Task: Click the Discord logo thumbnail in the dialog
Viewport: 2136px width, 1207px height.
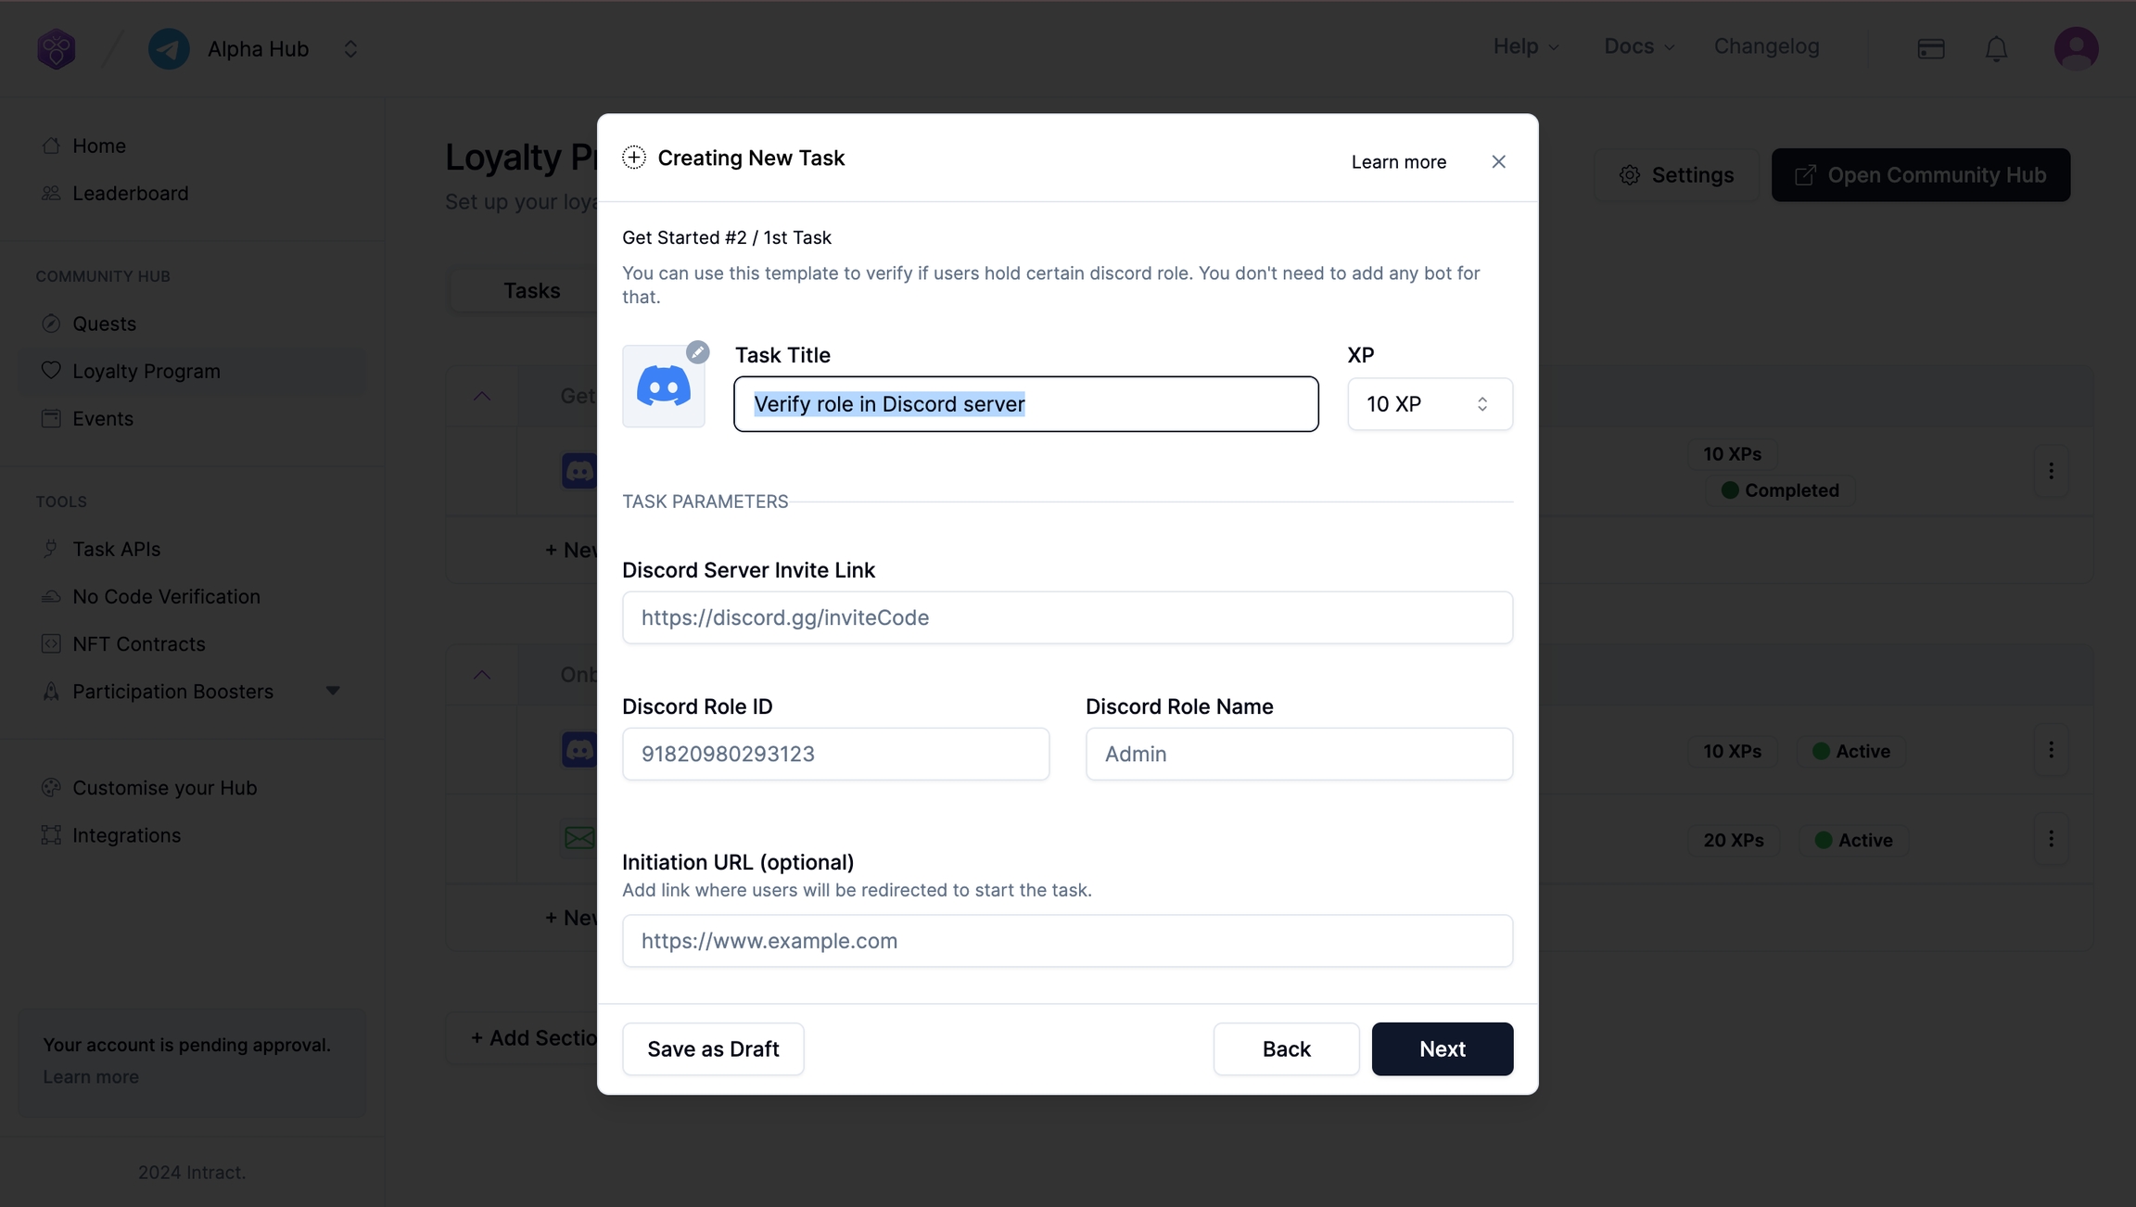Action: (x=663, y=388)
